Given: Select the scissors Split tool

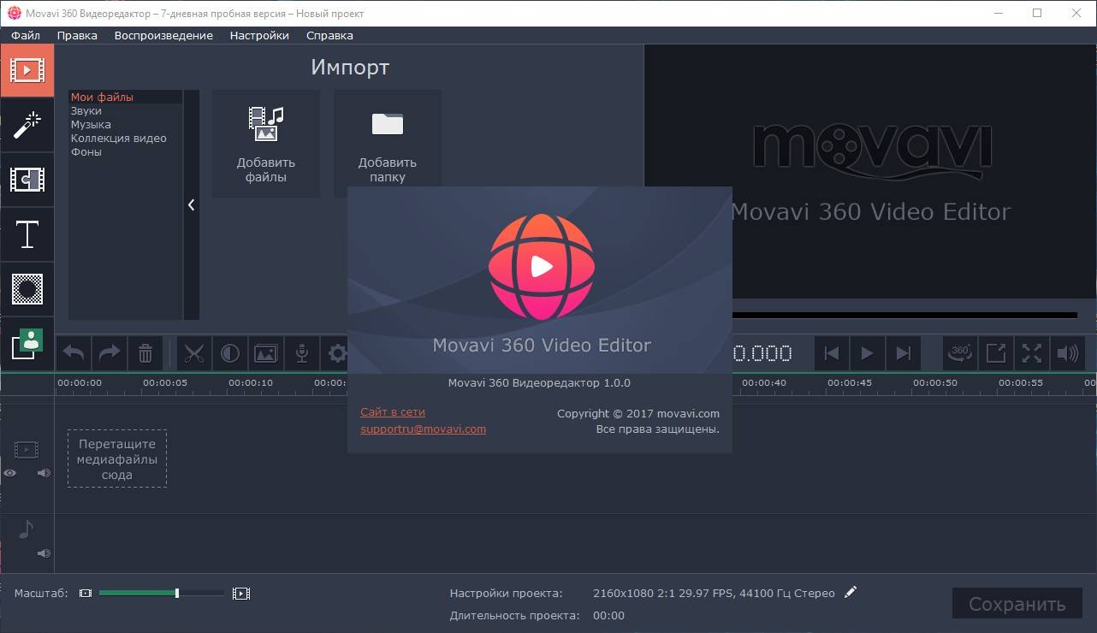Looking at the screenshot, I should [194, 353].
